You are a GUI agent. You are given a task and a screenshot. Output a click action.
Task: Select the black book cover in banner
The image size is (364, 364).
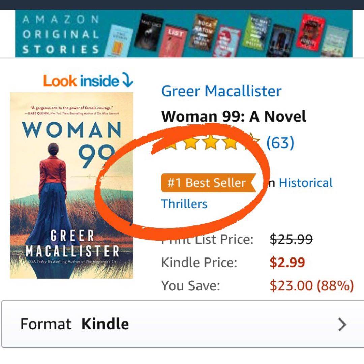pos(149,32)
